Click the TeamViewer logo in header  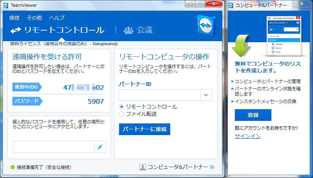coord(207,25)
